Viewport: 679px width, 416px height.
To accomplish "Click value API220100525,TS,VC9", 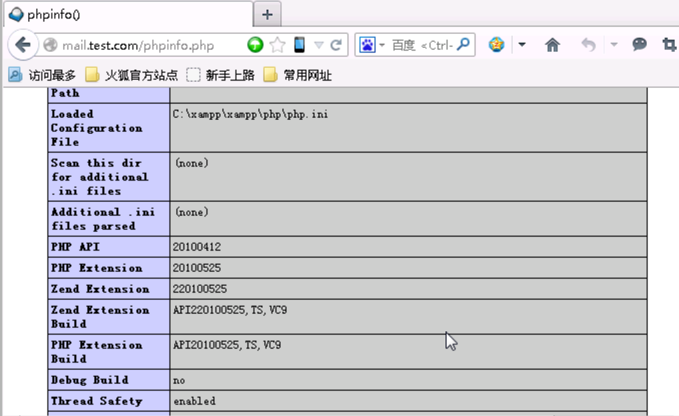I will [x=229, y=310].
